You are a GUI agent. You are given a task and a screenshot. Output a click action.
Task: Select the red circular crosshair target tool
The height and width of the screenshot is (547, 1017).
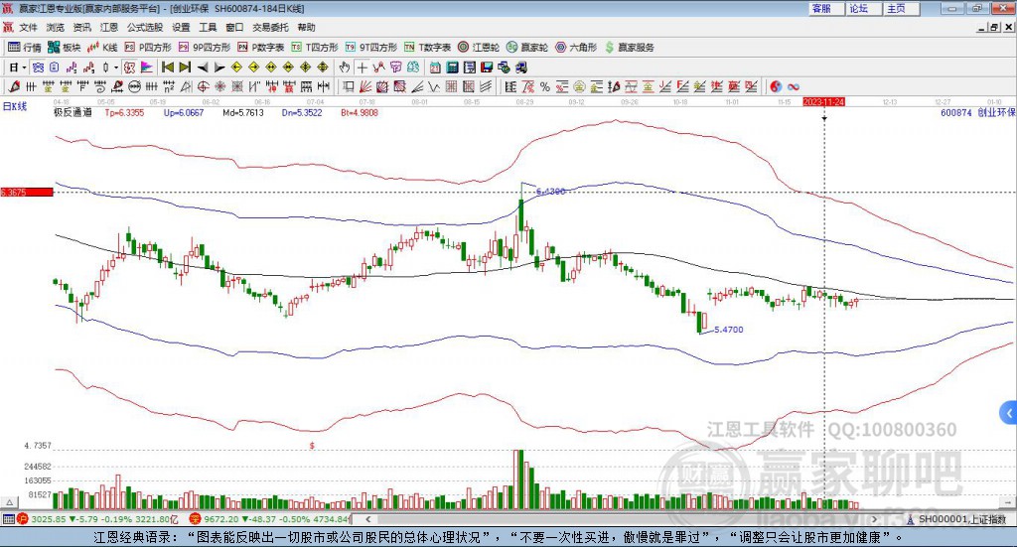point(203,86)
